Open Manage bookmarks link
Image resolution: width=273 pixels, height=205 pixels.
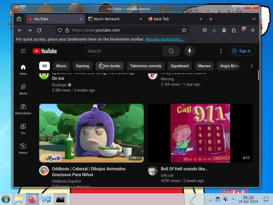pos(164,39)
